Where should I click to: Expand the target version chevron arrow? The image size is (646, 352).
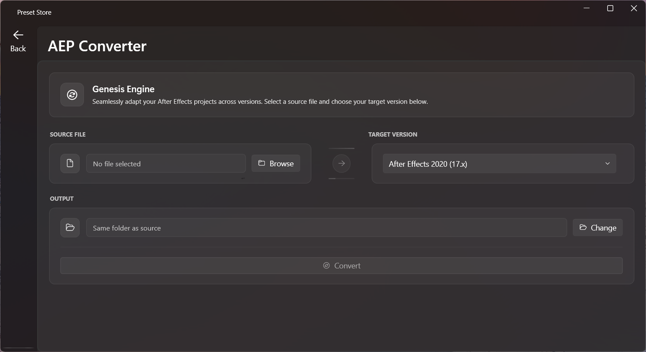pos(607,164)
